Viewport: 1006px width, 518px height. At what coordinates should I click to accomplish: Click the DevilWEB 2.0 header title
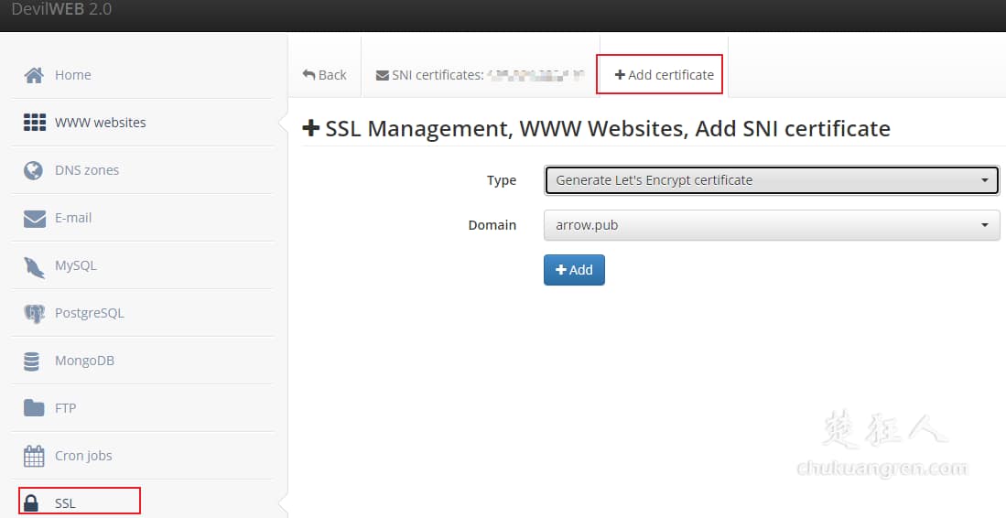point(61,9)
